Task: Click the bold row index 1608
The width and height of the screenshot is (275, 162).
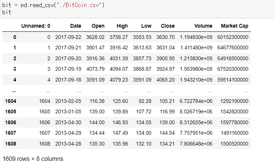Action: 11,144
